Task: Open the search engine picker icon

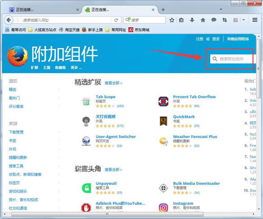Action: [x=127, y=20]
